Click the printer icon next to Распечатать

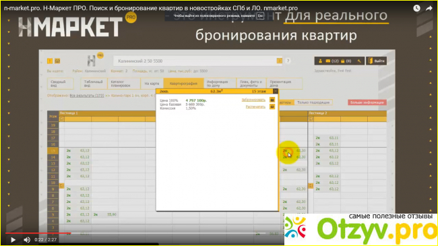[272, 106]
